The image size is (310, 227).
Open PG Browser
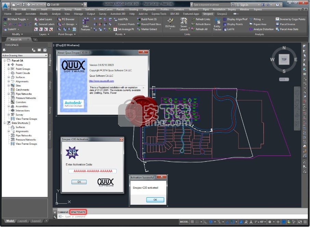[x=66, y=19]
